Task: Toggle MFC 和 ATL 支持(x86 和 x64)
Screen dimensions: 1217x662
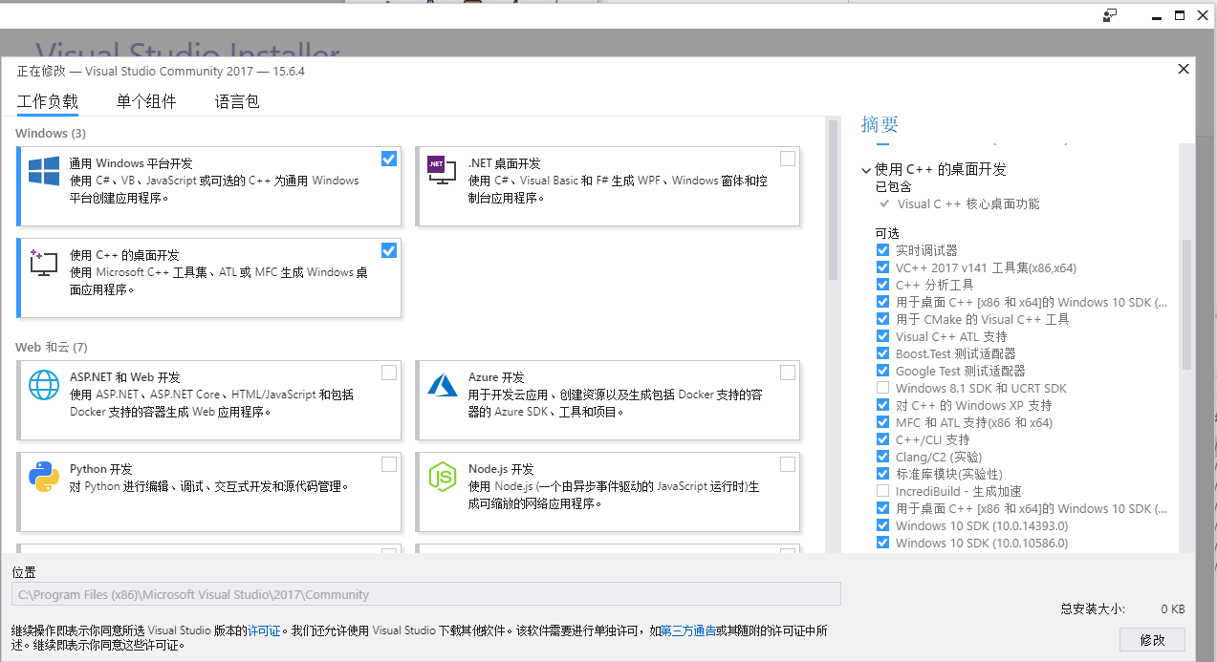Action: tap(882, 422)
